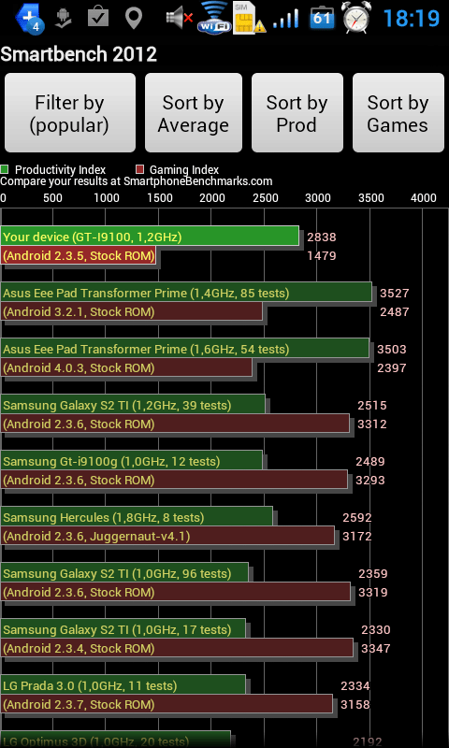Tap Sort by Games button
The image size is (449, 748).
[x=398, y=113]
